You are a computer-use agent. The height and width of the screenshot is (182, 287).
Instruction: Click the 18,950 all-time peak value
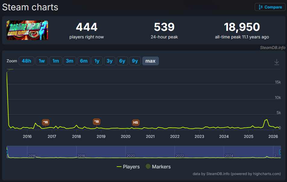(242, 27)
